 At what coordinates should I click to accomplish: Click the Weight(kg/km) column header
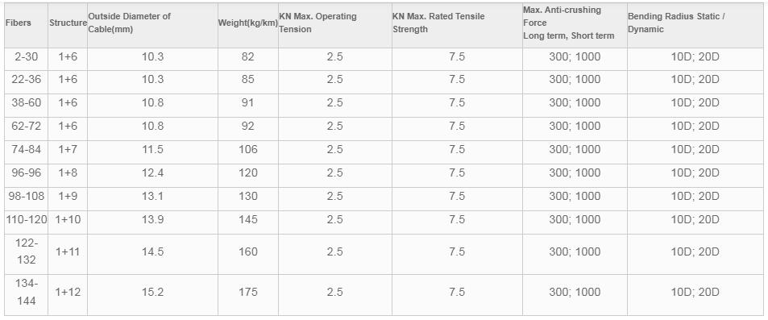click(x=248, y=23)
